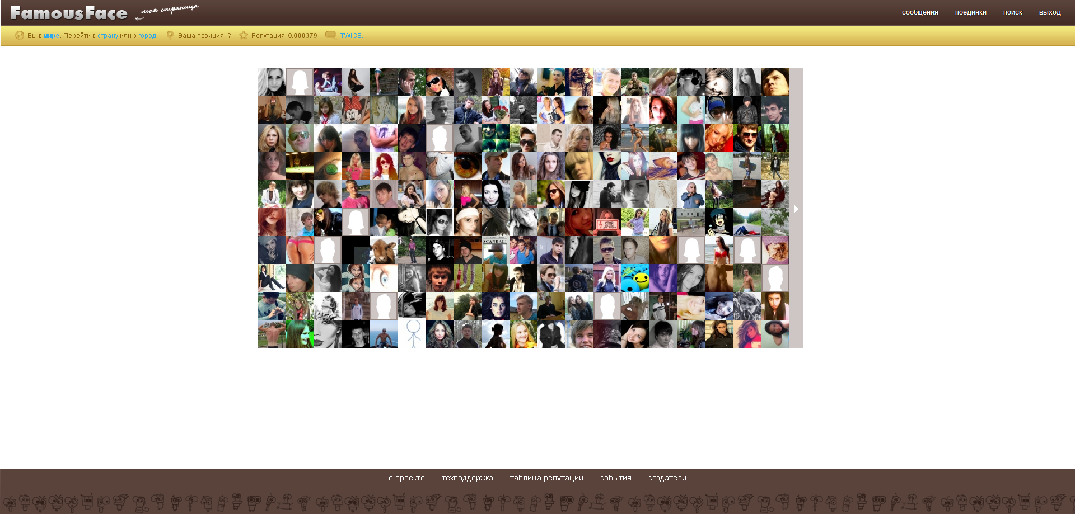The width and height of the screenshot is (1075, 514).
Task: Select the four-panel green collage thumbnail
Action: pos(496,138)
